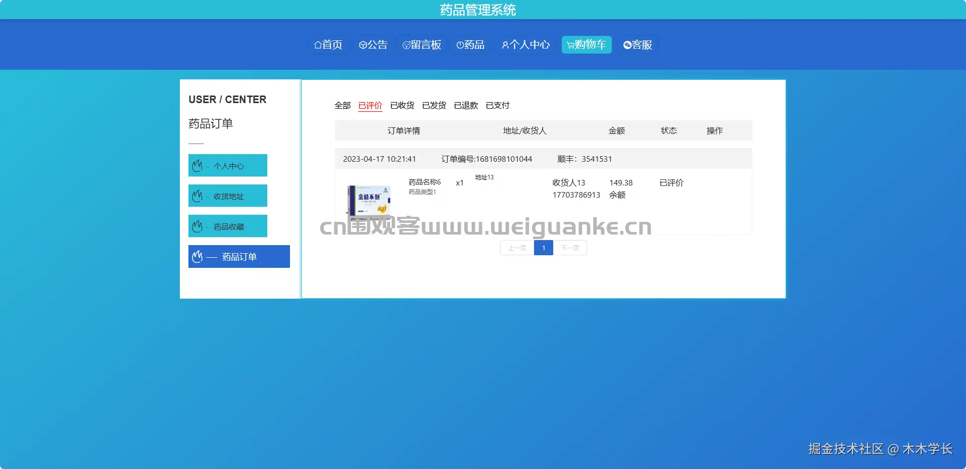Click the chat icon beside 客服
The width and height of the screenshot is (966, 469).
coord(627,45)
